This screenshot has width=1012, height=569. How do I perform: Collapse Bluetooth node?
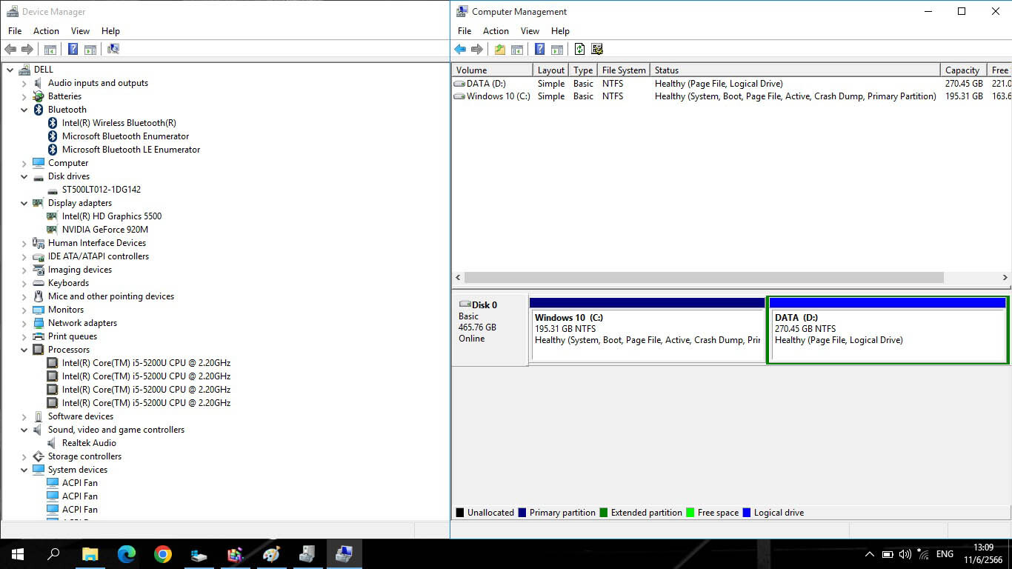[x=24, y=110]
